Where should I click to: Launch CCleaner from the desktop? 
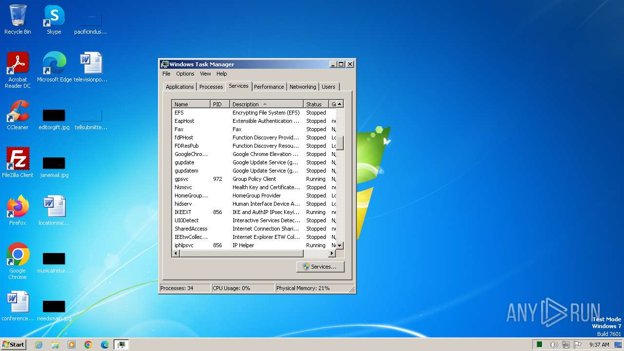coord(18,115)
